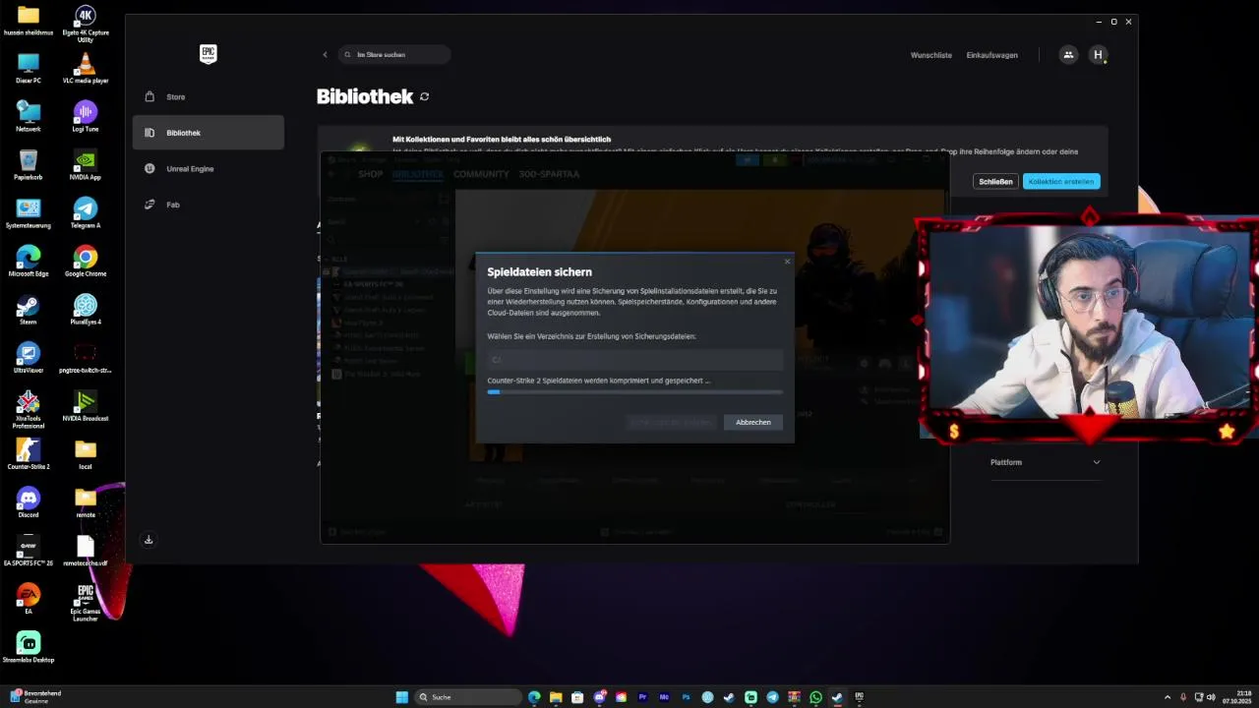The image size is (1259, 708).
Task: Open the 'local' folder on the desktop
Action: (86, 454)
